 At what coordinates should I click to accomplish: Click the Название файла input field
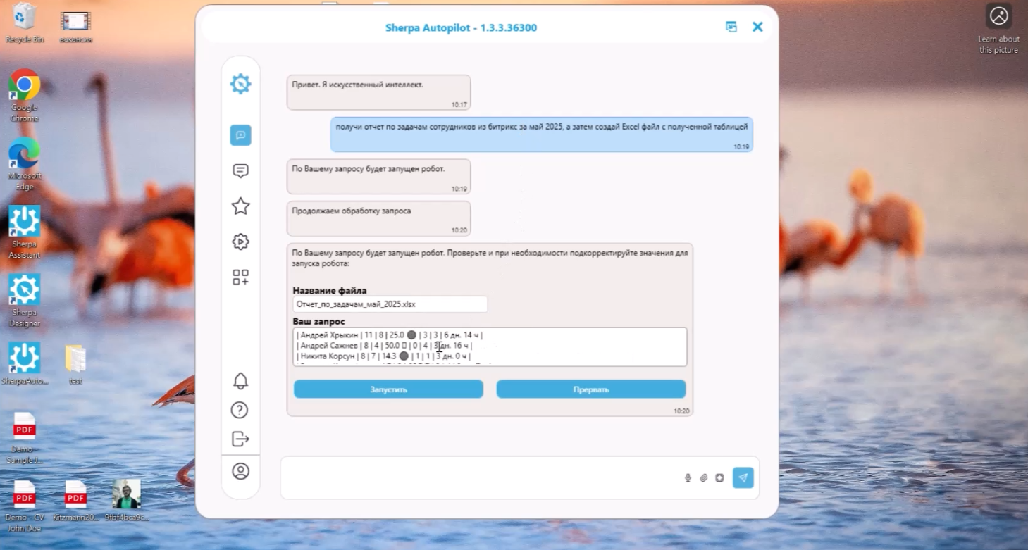coord(390,304)
